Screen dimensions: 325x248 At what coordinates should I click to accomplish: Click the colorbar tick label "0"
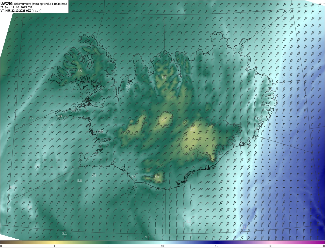click(1, 246)
